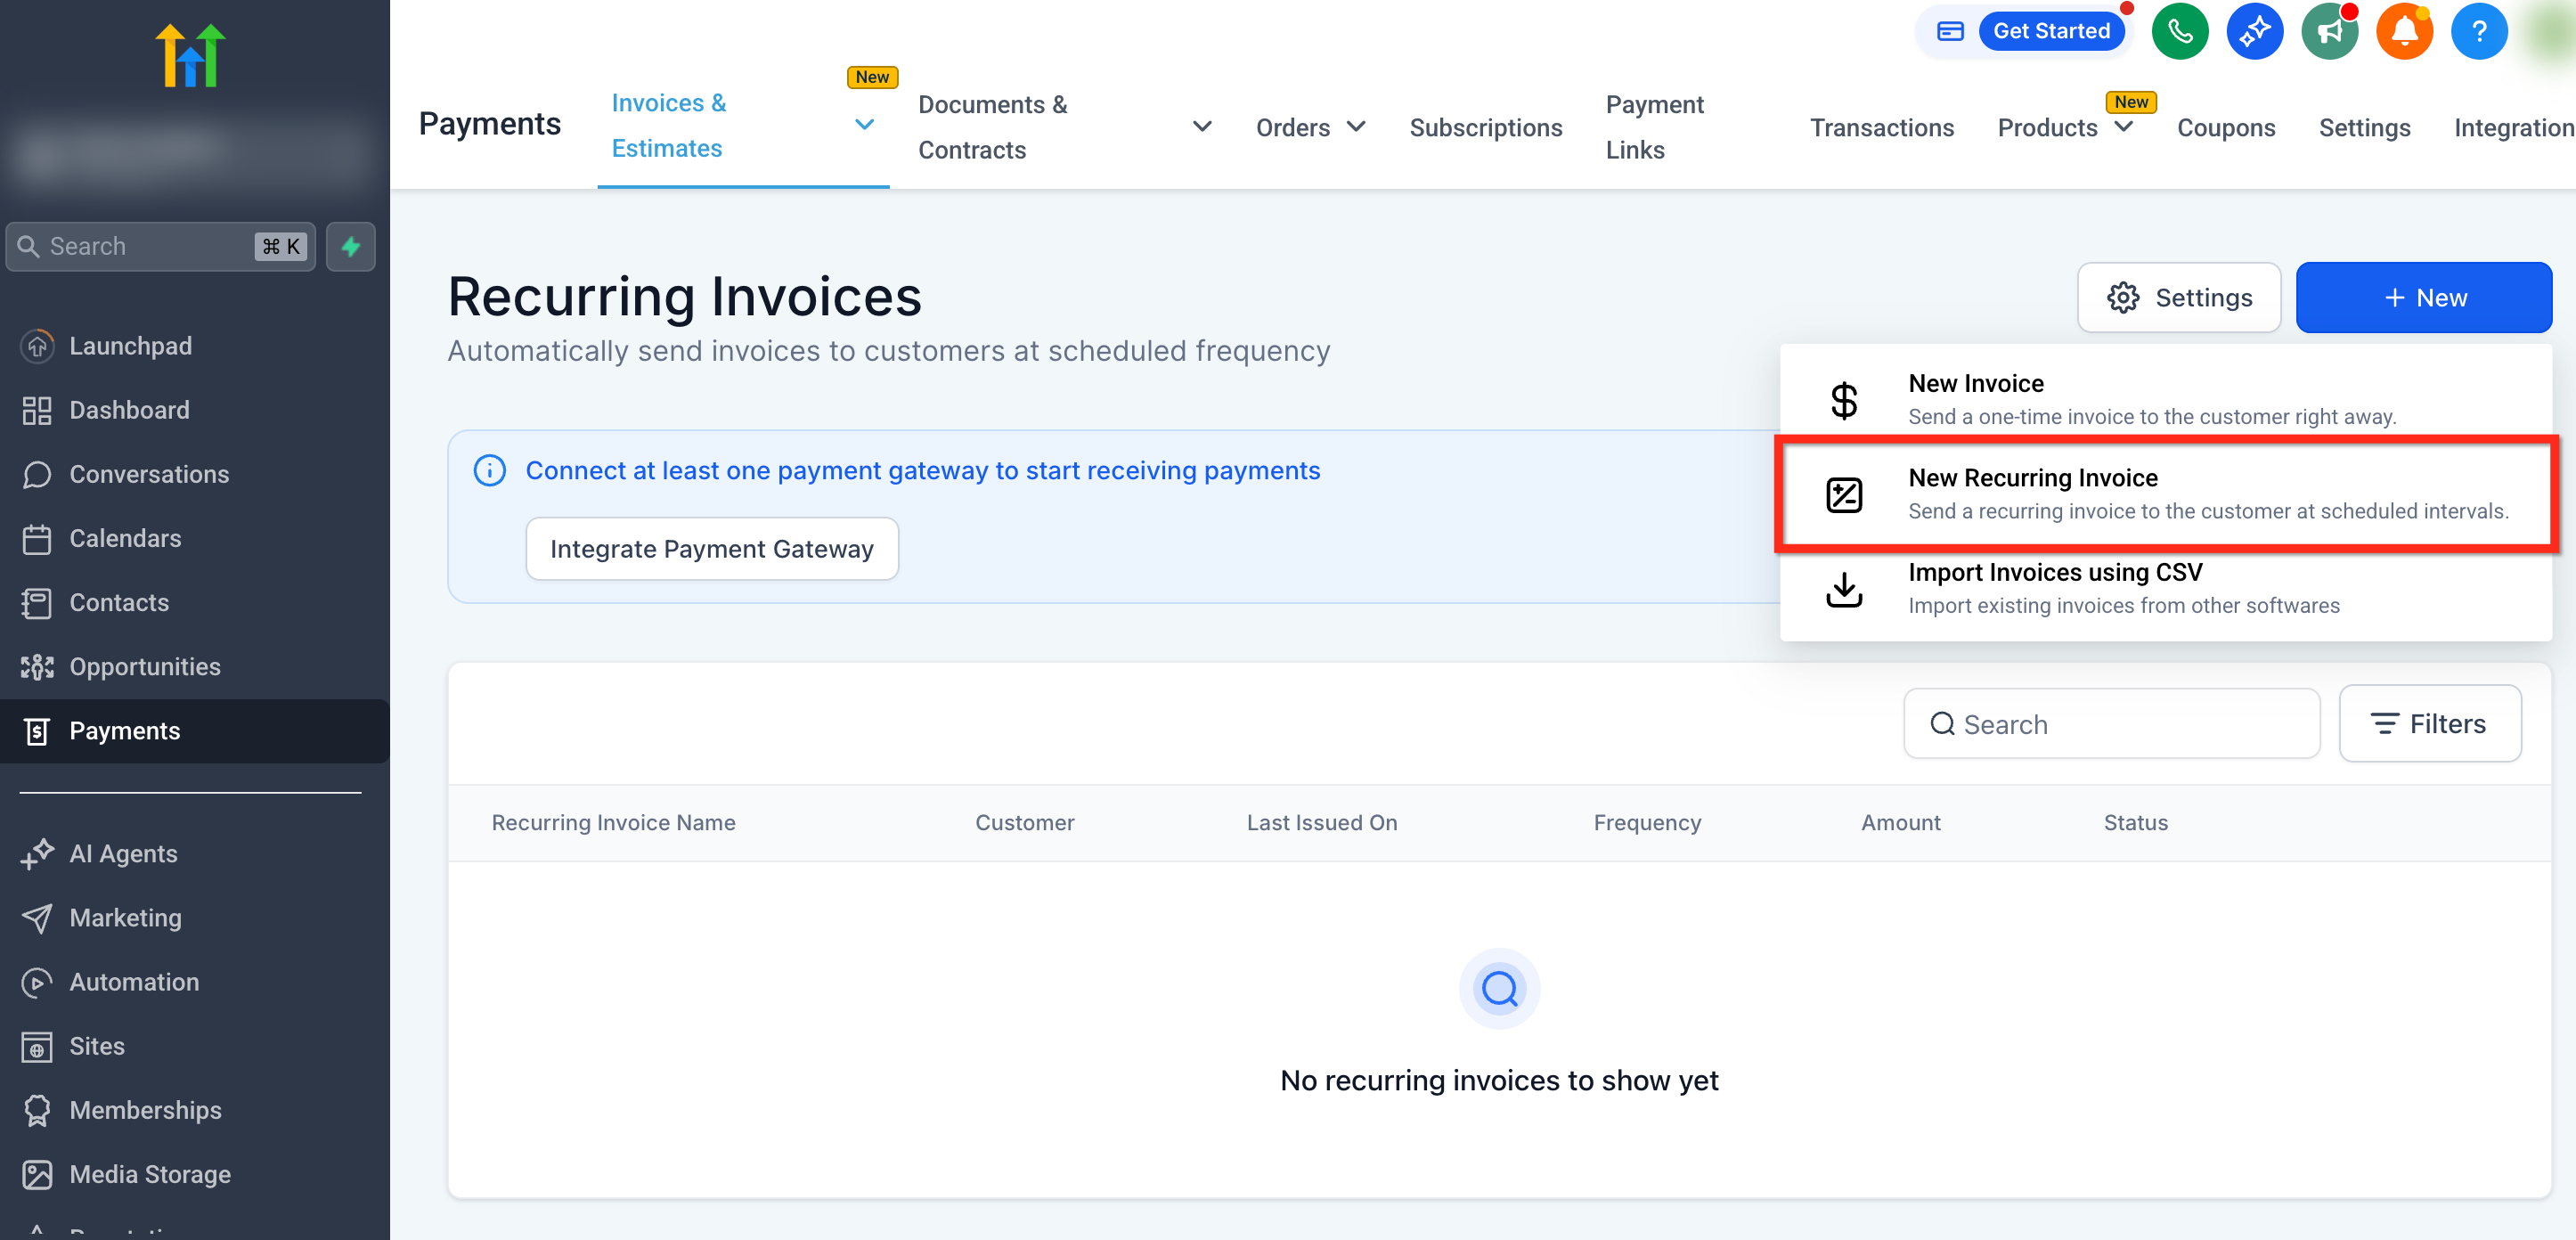This screenshot has height=1240, width=2576.
Task: Expand the Documents & Contracts chevron
Action: point(1202,127)
